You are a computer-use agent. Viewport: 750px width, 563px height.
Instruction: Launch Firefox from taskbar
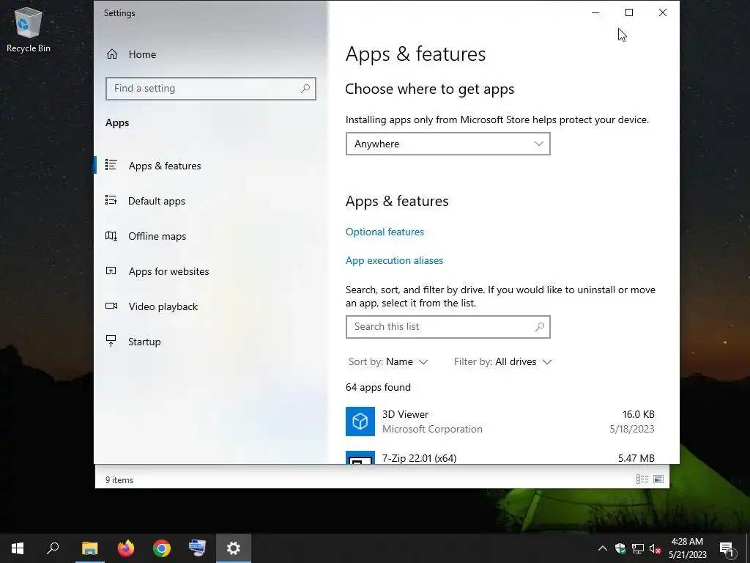tap(126, 548)
